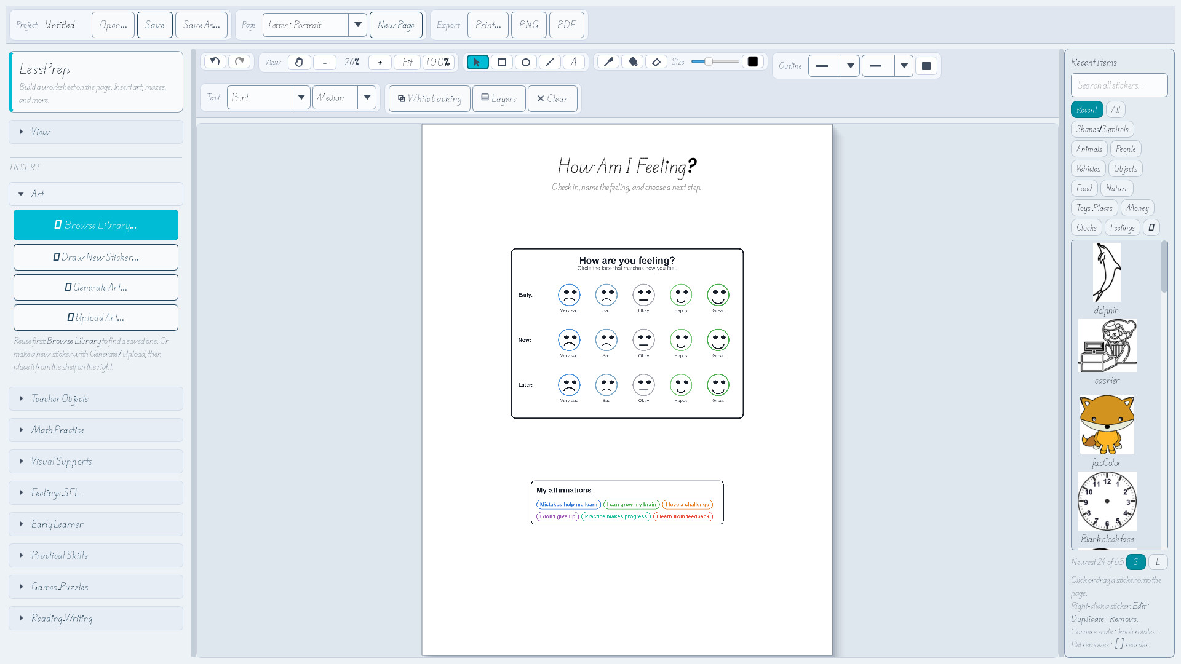
Task: Expand the Feelings SEL section
Action: 96,493
